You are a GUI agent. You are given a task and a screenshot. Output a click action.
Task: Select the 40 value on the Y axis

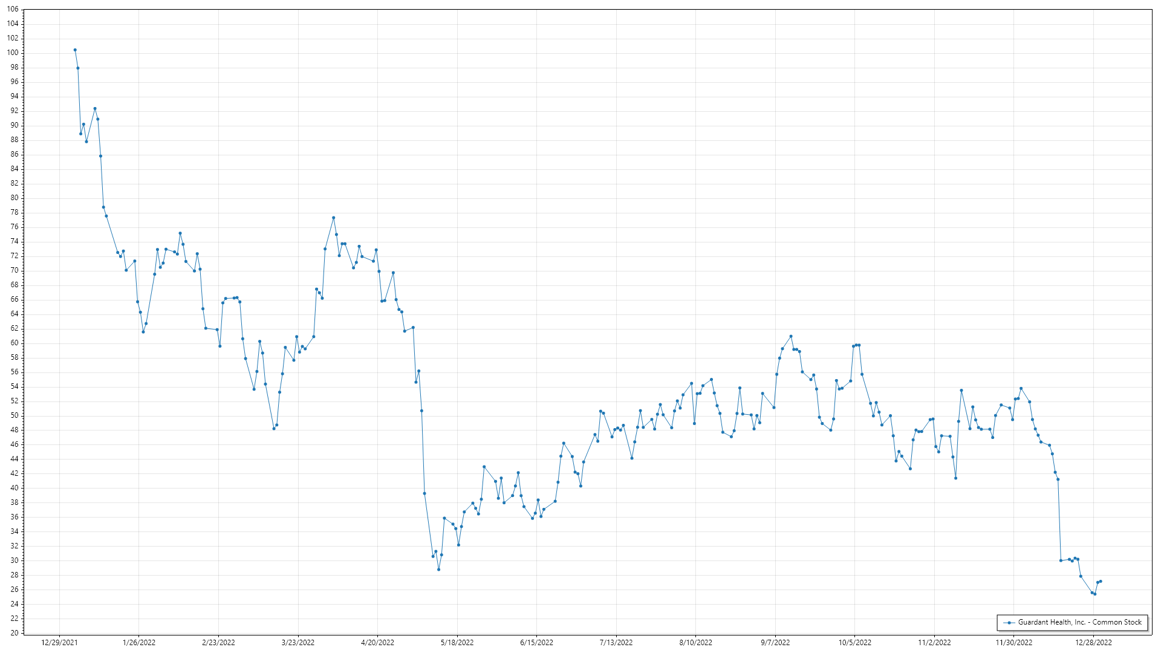14,488
